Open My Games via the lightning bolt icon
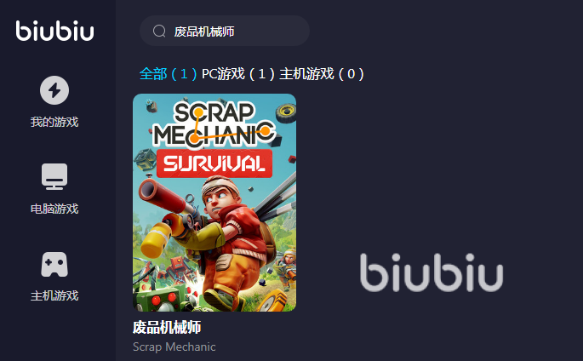 [54, 90]
